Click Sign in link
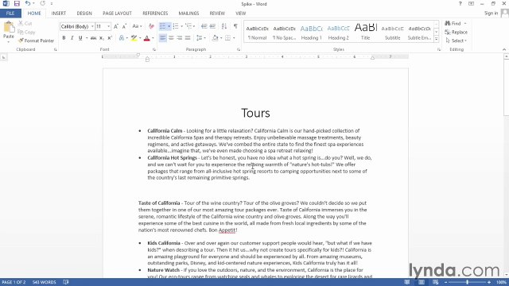The width and height of the screenshot is (509, 286). point(491,14)
